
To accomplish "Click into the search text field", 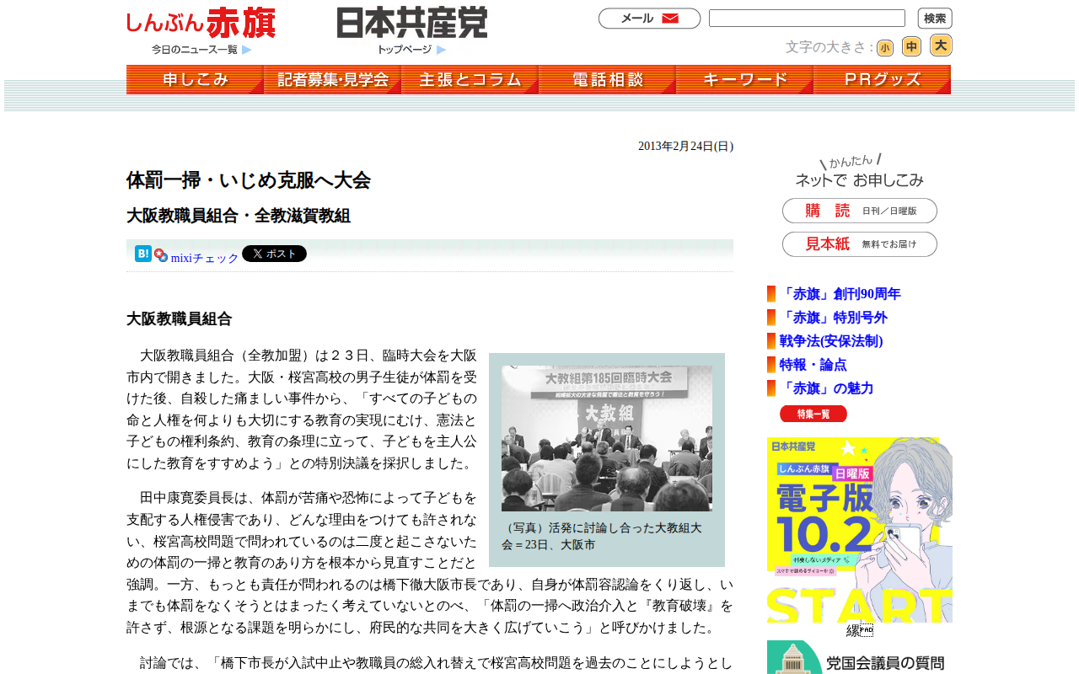I will coord(807,19).
